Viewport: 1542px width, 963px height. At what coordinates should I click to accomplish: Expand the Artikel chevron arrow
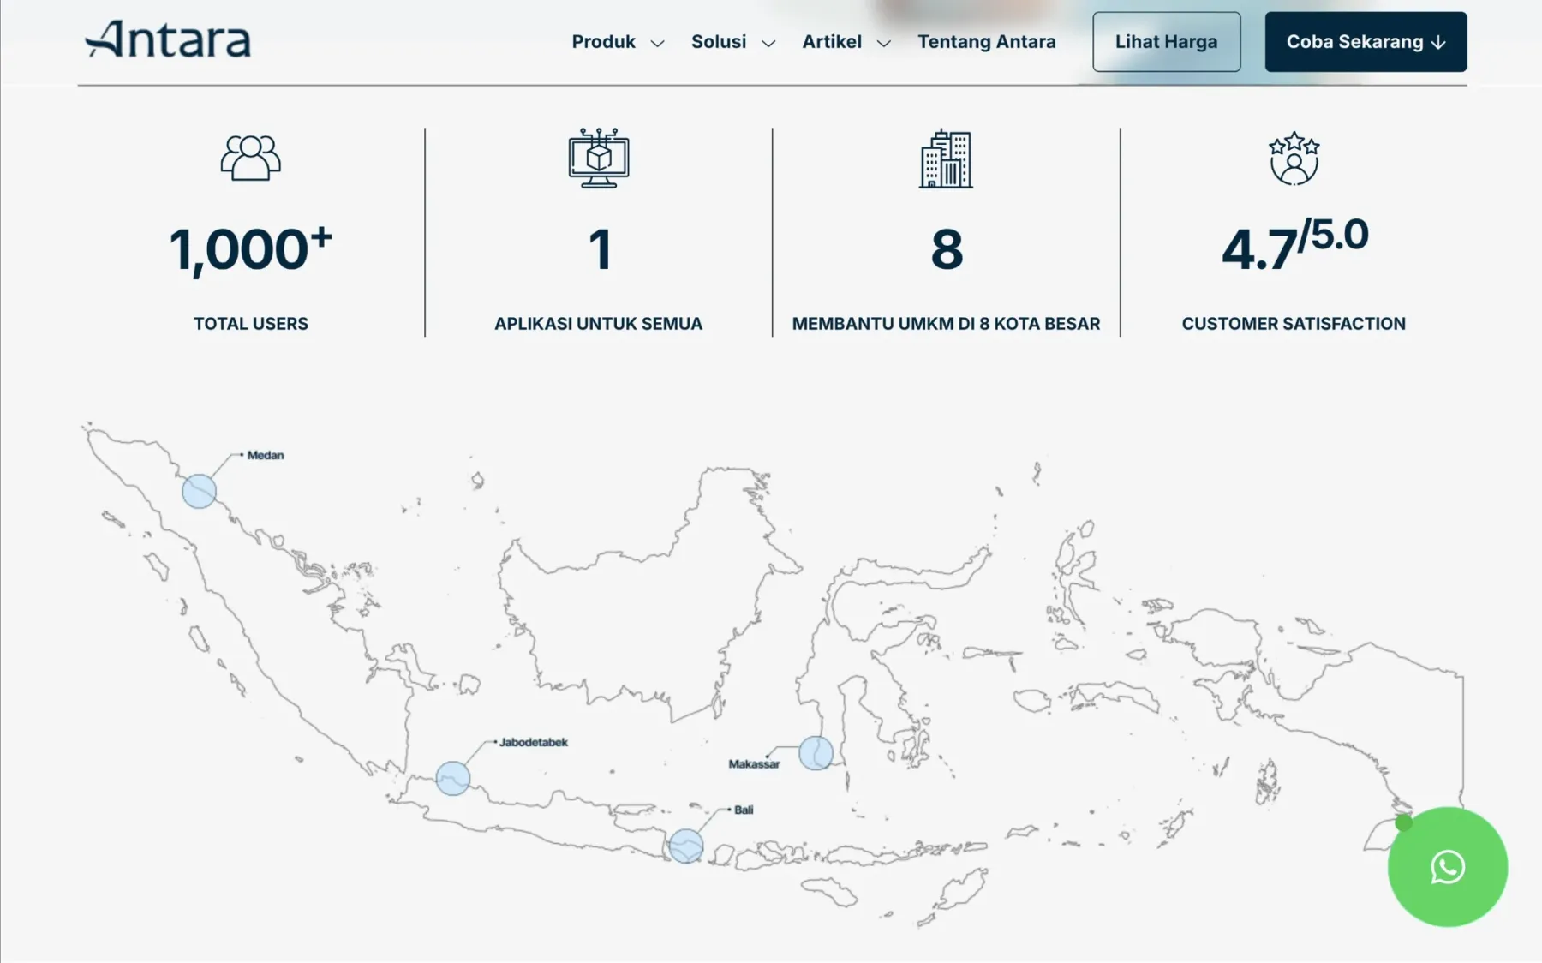pyautogui.click(x=883, y=43)
